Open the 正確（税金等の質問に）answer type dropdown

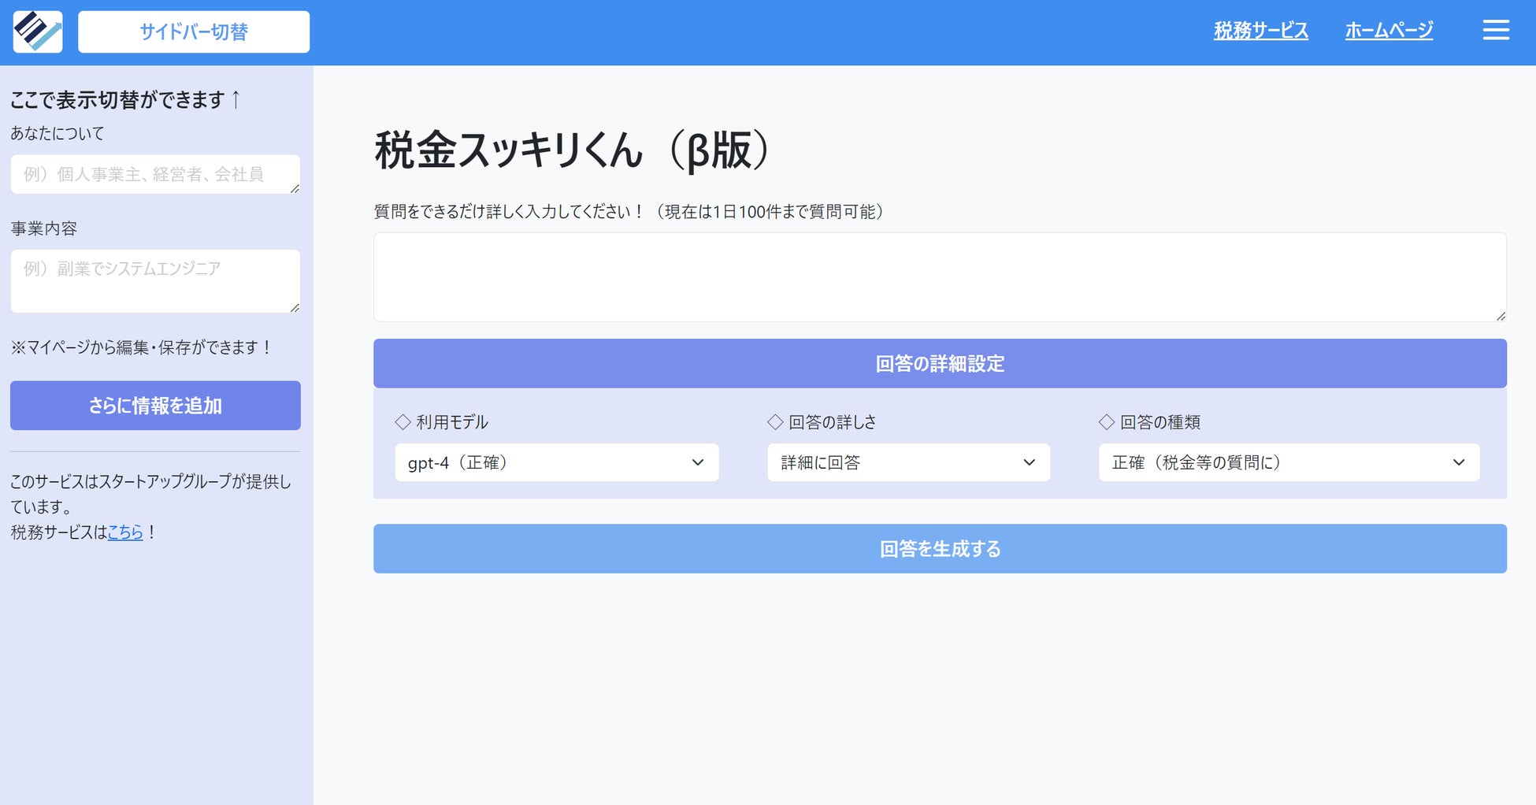1289,462
